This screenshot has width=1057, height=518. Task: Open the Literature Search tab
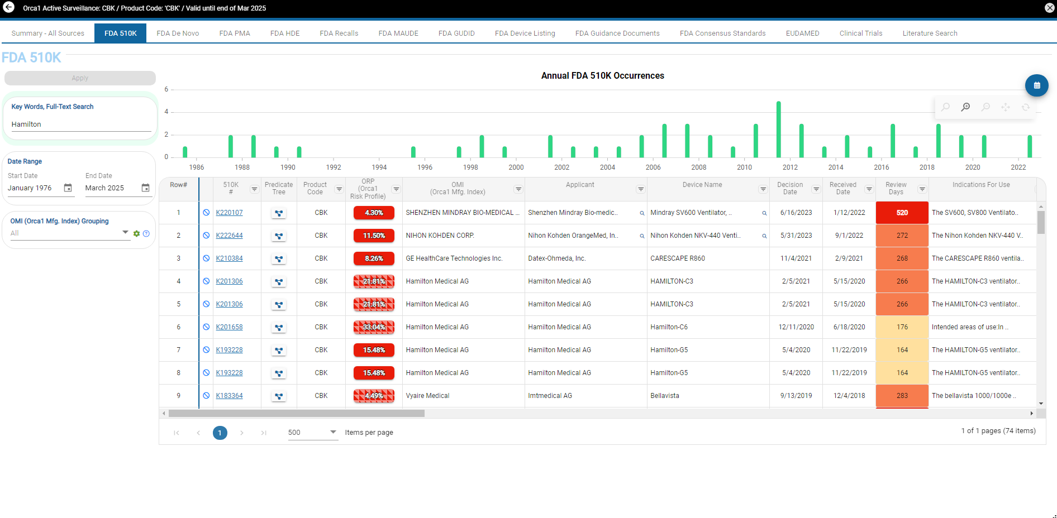pyautogui.click(x=930, y=33)
